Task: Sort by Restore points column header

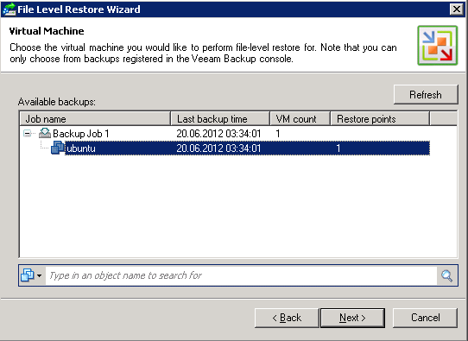Action: pyautogui.click(x=380, y=119)
